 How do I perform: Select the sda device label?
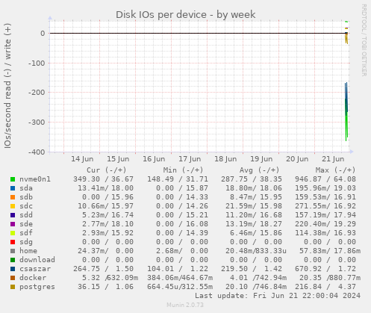(26, 188)
